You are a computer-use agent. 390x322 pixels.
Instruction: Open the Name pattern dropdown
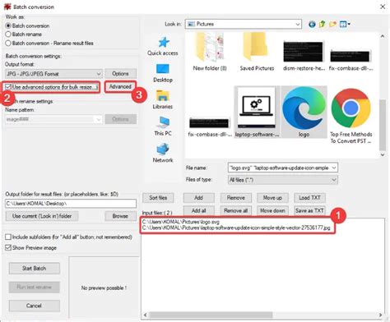click(x=53, y=119)
